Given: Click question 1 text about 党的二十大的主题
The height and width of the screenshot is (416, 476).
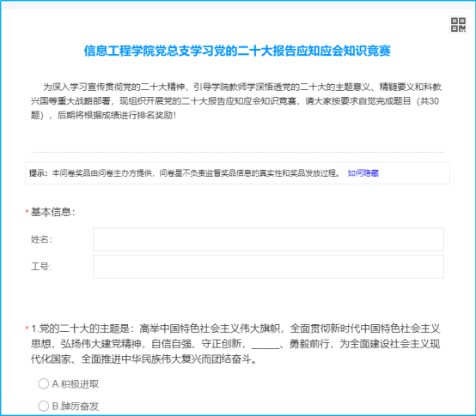Looking at the screenshot, I should point(235,344).
